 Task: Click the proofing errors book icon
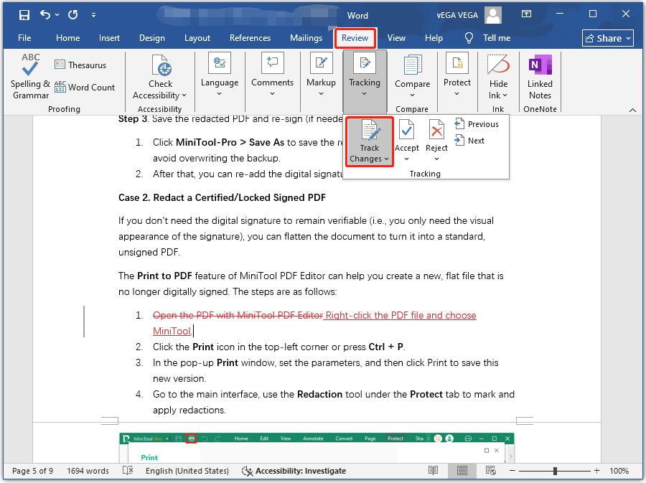(128, 471)
